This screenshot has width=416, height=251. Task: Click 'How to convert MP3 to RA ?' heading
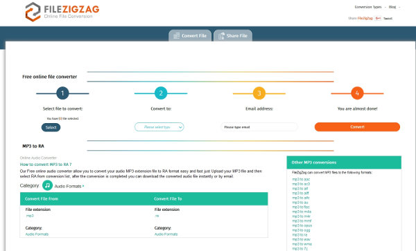click(x=46, y=165)
